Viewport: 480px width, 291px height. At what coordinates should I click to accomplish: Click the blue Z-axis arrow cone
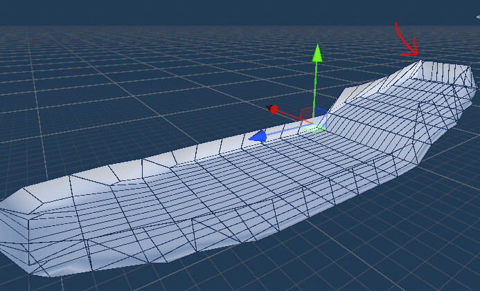click(x=258, y=136)
